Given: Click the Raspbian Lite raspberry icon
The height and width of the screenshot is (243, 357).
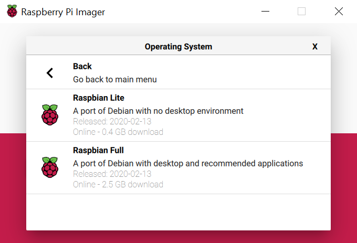Looking at the screenshot, I should click(50, 115).
